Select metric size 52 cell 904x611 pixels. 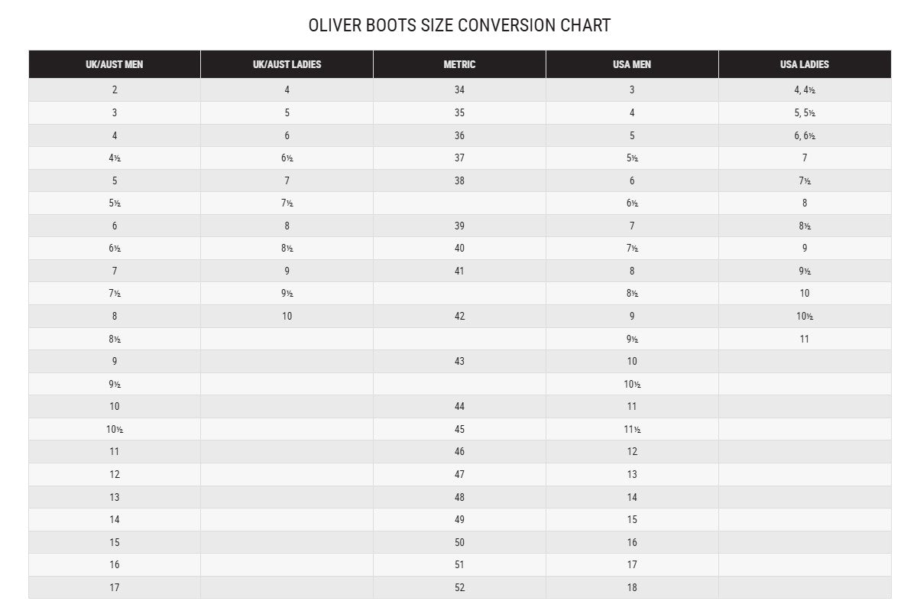pos(459,587)
